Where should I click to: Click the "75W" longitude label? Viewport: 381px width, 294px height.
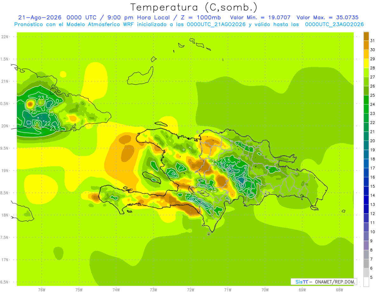coord(79,290)
